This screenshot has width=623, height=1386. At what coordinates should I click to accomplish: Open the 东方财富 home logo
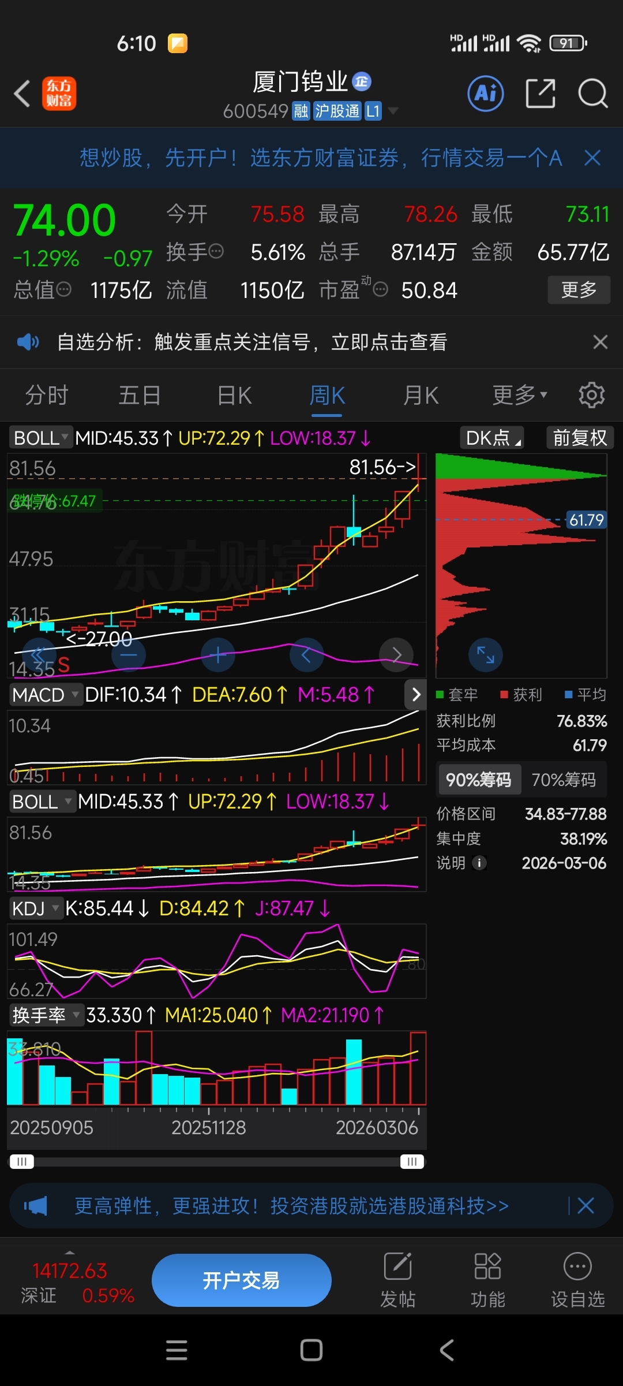59,94
